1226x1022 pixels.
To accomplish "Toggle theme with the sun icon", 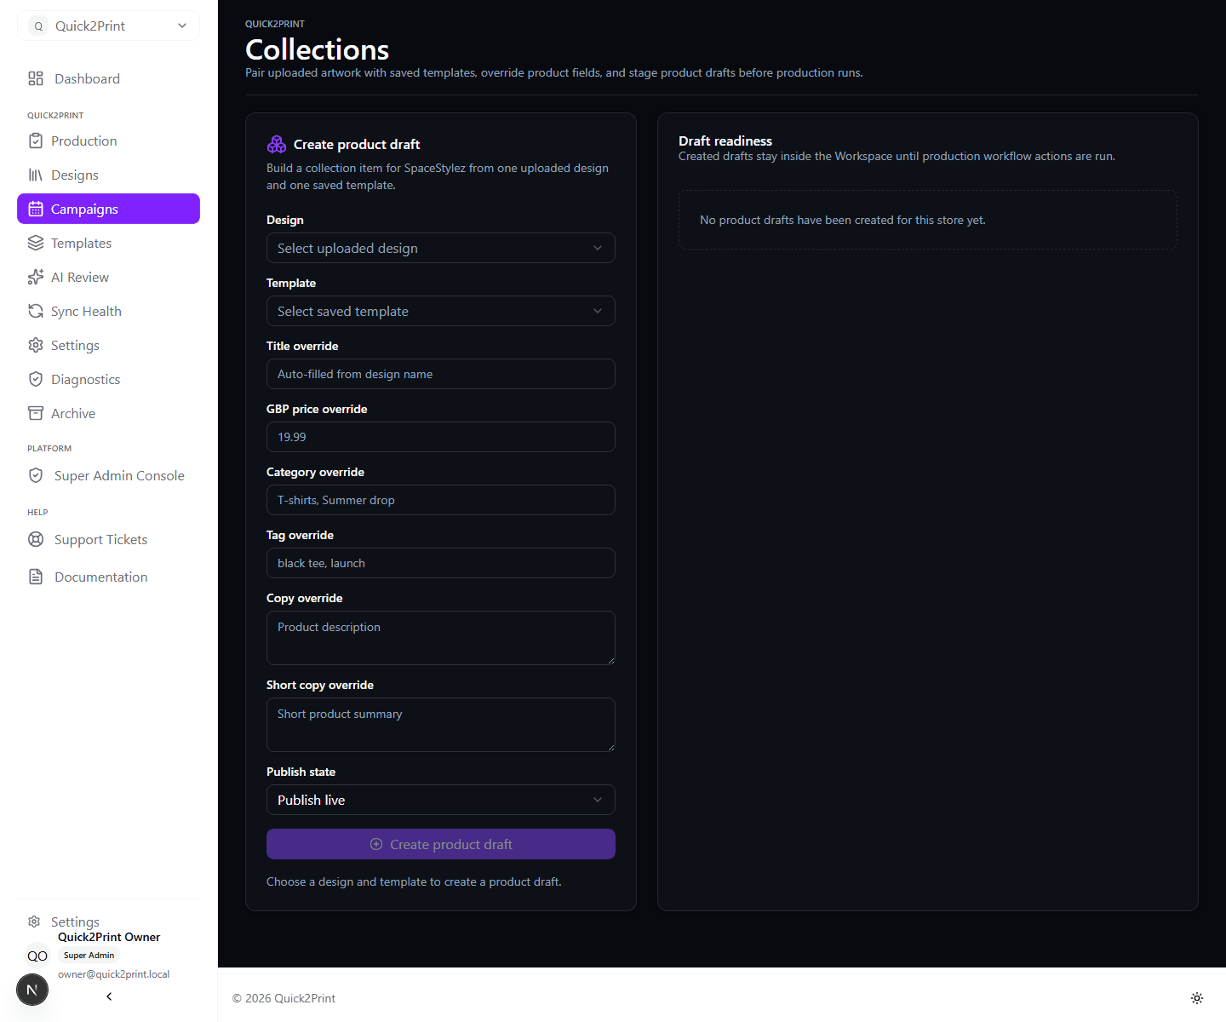I will pos(1197,998).
